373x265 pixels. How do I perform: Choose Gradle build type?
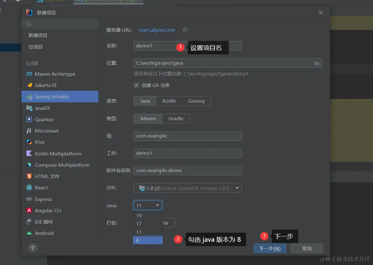click(x=176, y=119)
